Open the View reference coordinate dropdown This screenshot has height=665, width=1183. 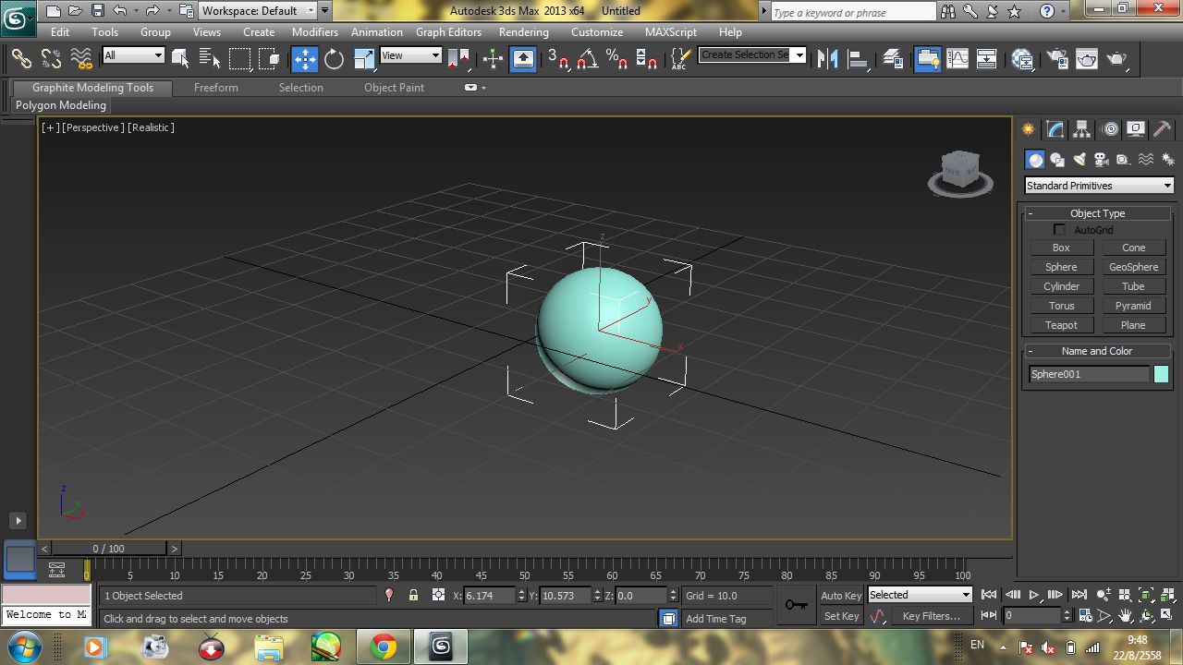point(411,55)
